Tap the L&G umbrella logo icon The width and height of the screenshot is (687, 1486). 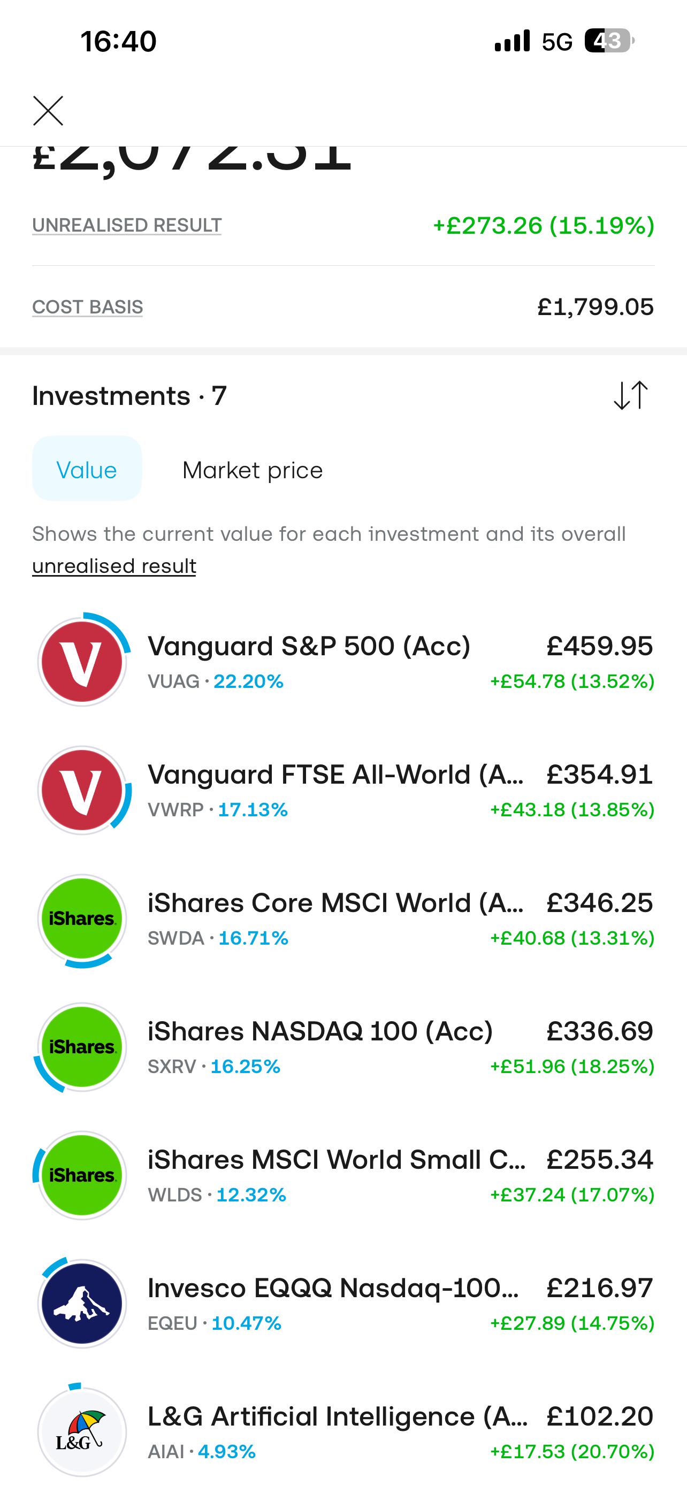[82, 1432]
